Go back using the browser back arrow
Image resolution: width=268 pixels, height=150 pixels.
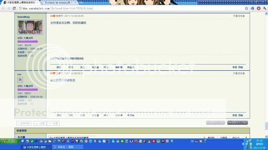pyautogui.click(x=3, y=8)
